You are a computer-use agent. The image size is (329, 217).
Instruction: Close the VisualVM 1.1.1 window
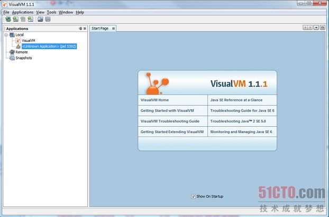[320, 3]
